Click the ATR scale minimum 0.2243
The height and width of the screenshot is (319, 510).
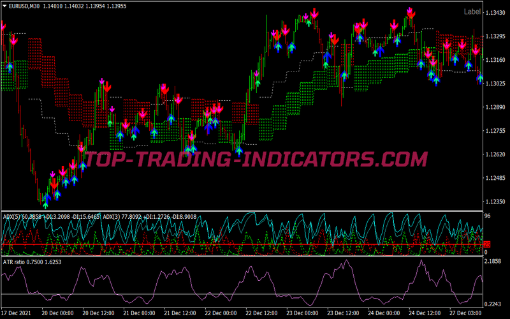(493, 304)
